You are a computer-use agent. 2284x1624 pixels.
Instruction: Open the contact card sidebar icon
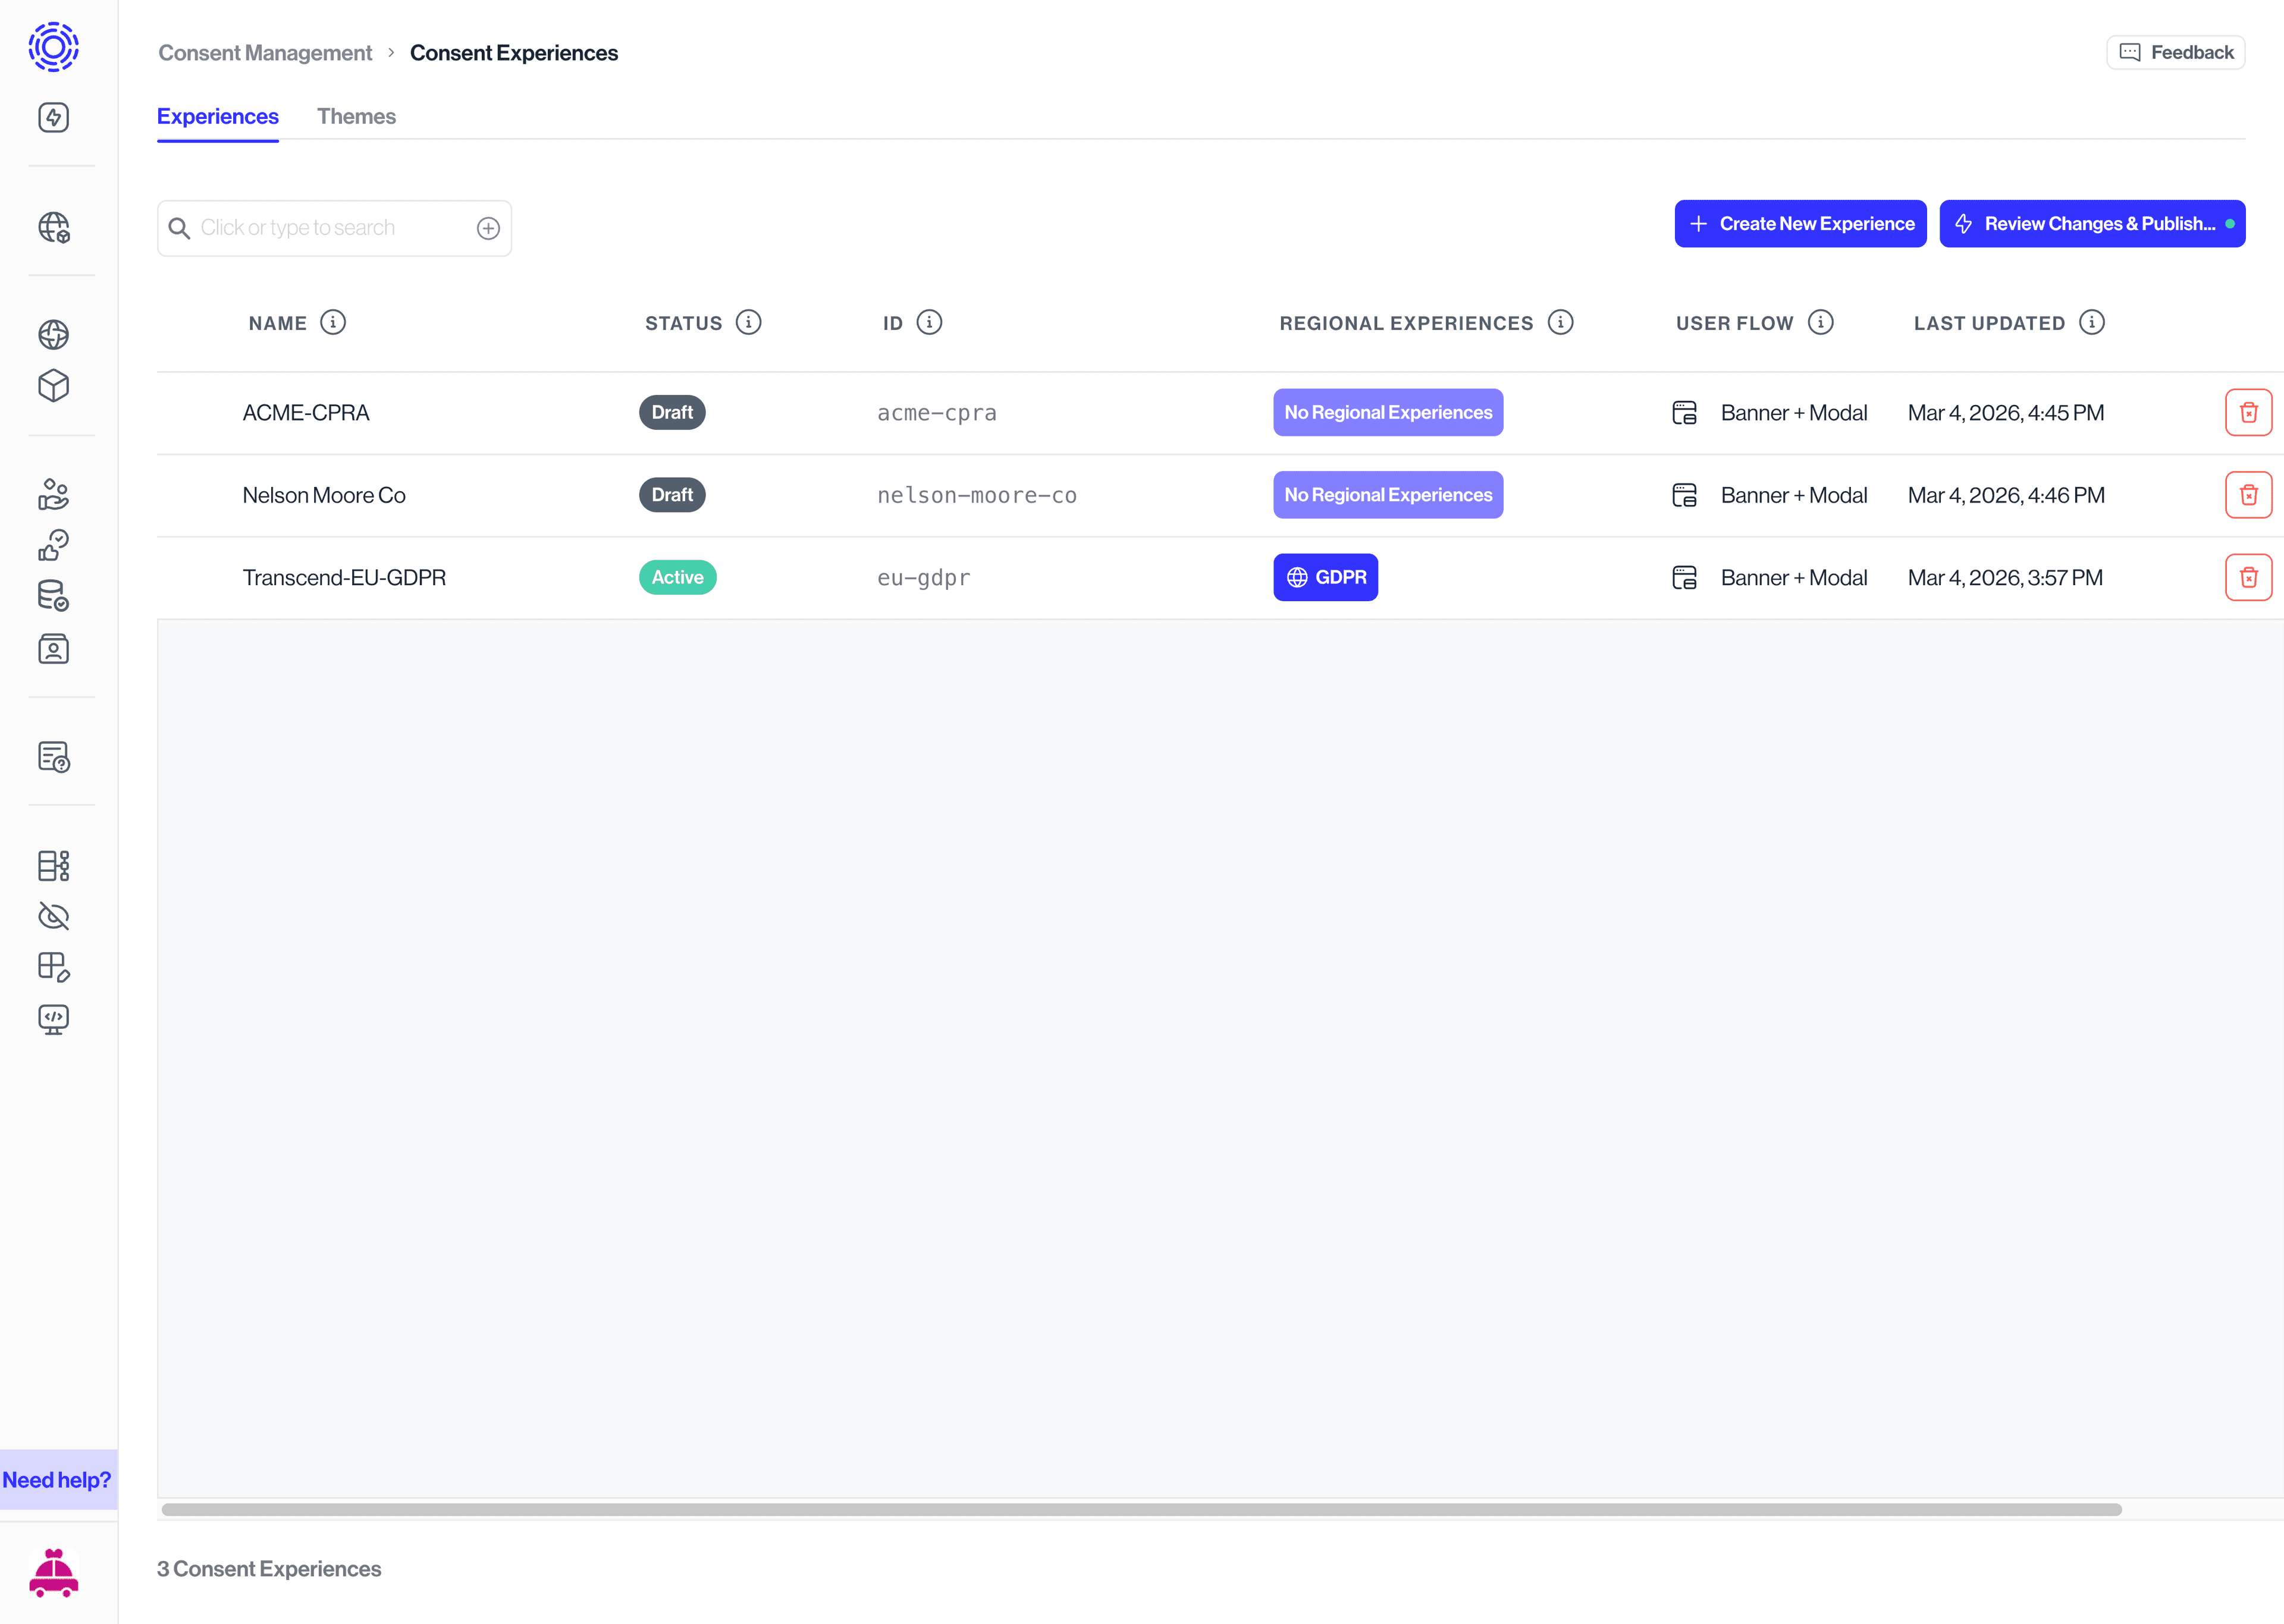[52, 648]
